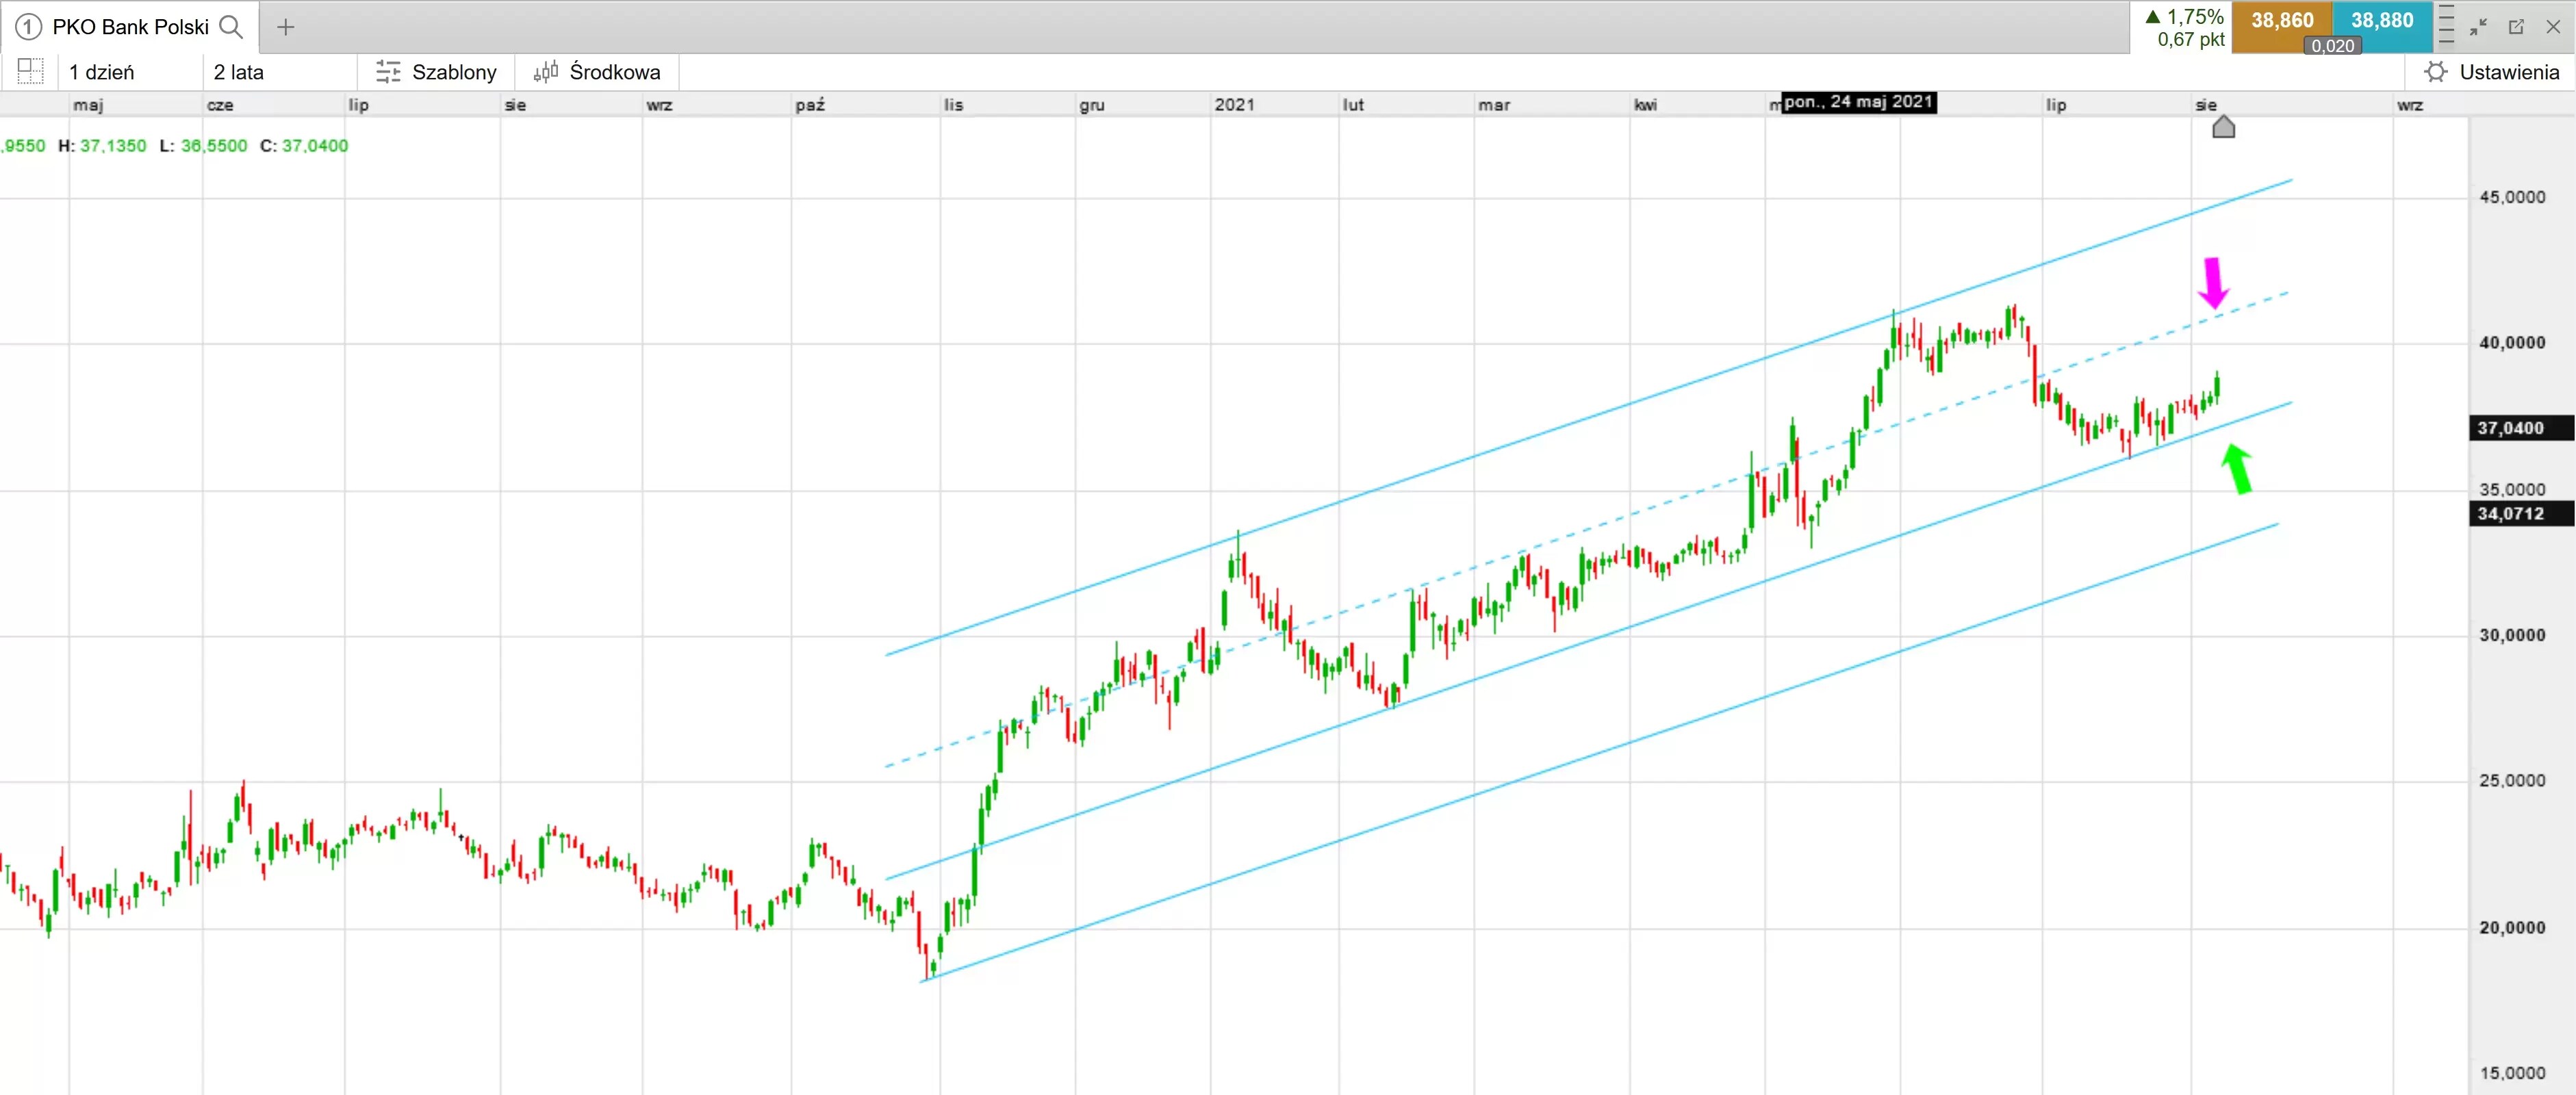The width and height of the screenshot is (2576, 1095).
Task: Click the orange 38,860 sell price button
Action: click(2281, 21)
